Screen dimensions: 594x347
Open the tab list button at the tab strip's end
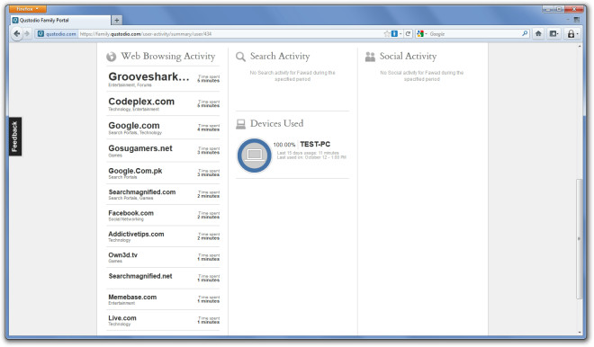coord(577,20)
